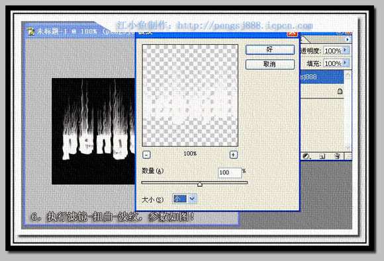Select the pengsj888 layer in Layers panel
Image resolution: width=384 pixels, height=261 pixels.
pyautogui.click(x=322, y=77)
